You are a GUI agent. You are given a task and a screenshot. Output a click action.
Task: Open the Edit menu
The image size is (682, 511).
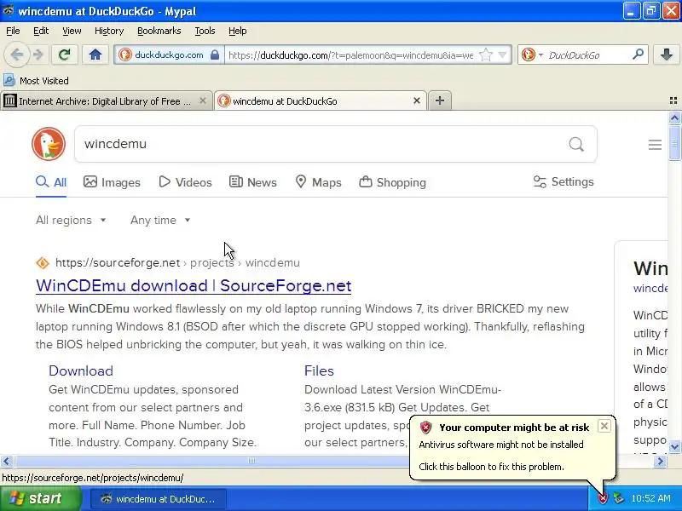(x=41, y=31)
